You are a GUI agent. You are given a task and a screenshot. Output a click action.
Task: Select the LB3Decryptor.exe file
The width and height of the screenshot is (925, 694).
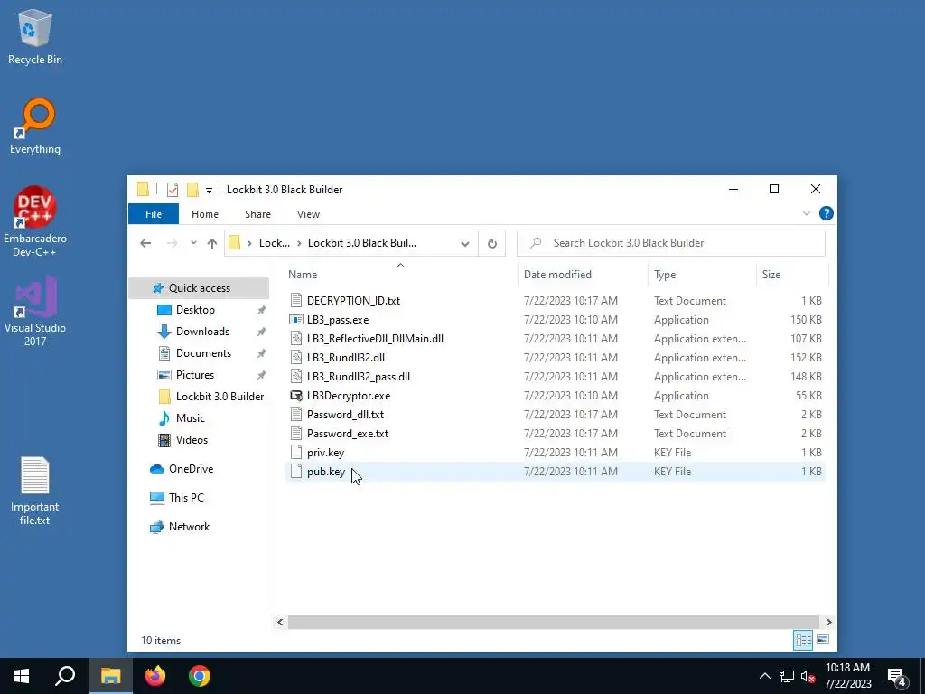coord(349,396)
